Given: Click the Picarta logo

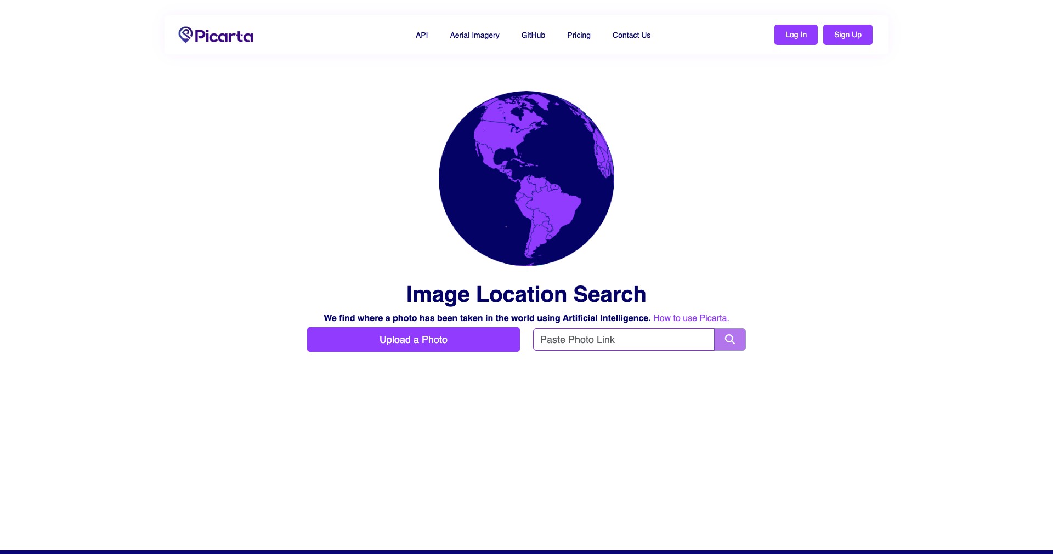Looking at the screenshot, I should (x=216, y=35).
